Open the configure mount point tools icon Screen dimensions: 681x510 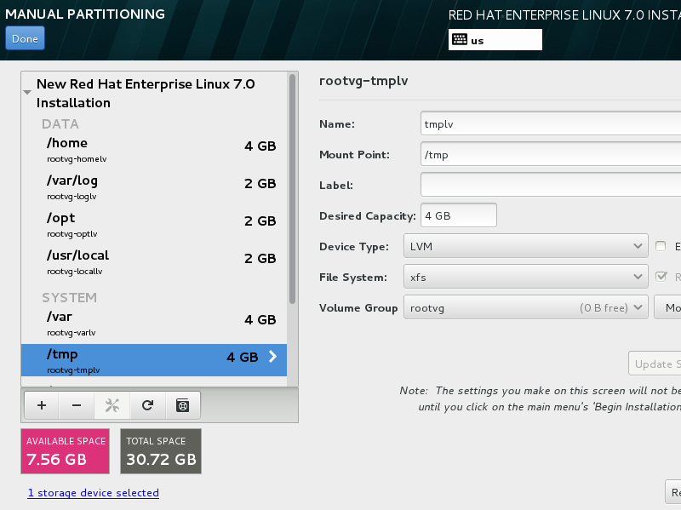click(112, 405)
